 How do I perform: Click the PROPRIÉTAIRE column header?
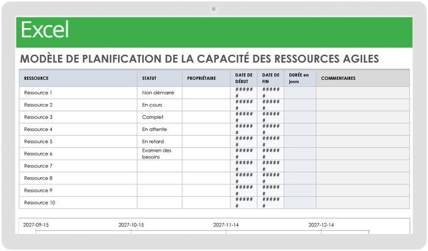coord(206,79)
